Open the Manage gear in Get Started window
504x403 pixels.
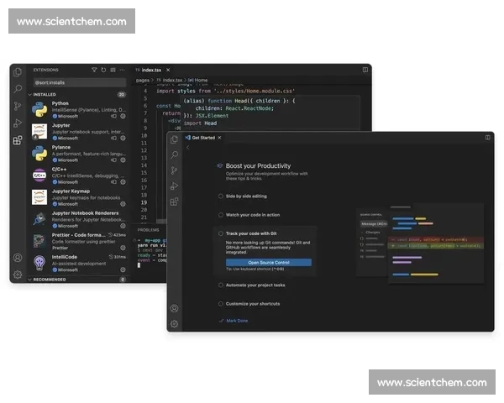point(174,323)
